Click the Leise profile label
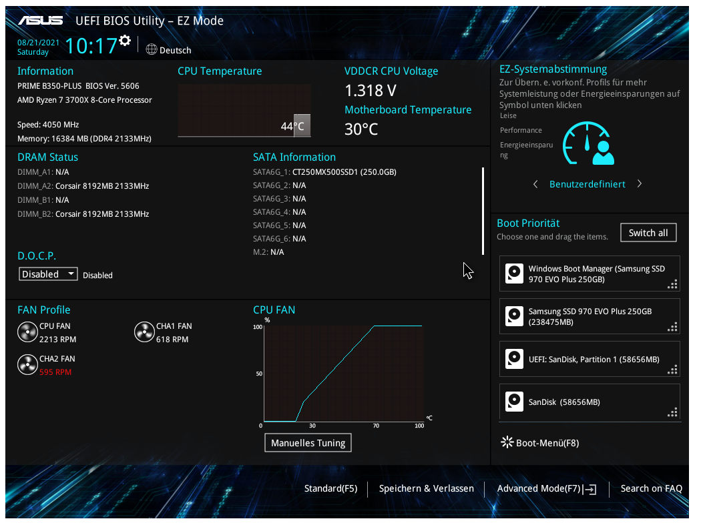This screenshot has height=527, width=703. point(509,115)
